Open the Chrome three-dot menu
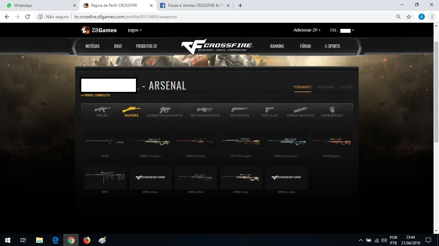439x246 pixels. click(432, 17)
